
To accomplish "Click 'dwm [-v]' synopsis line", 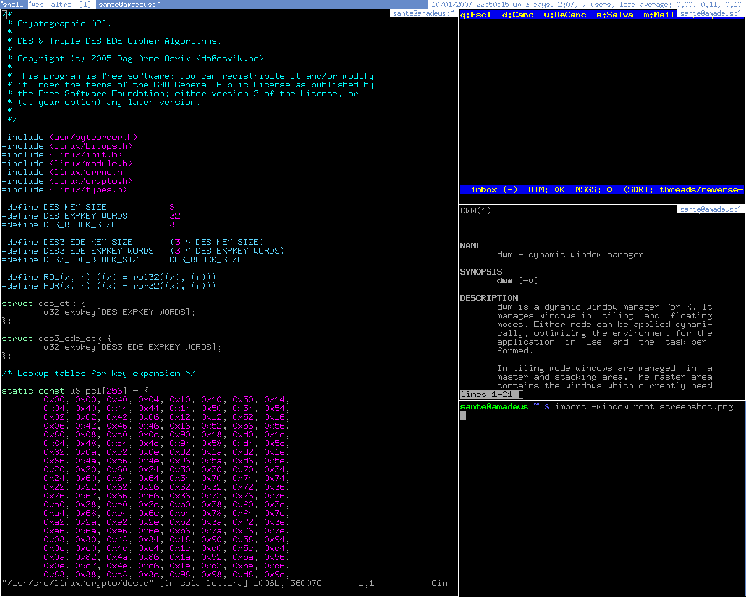I will tap(518, 280).
